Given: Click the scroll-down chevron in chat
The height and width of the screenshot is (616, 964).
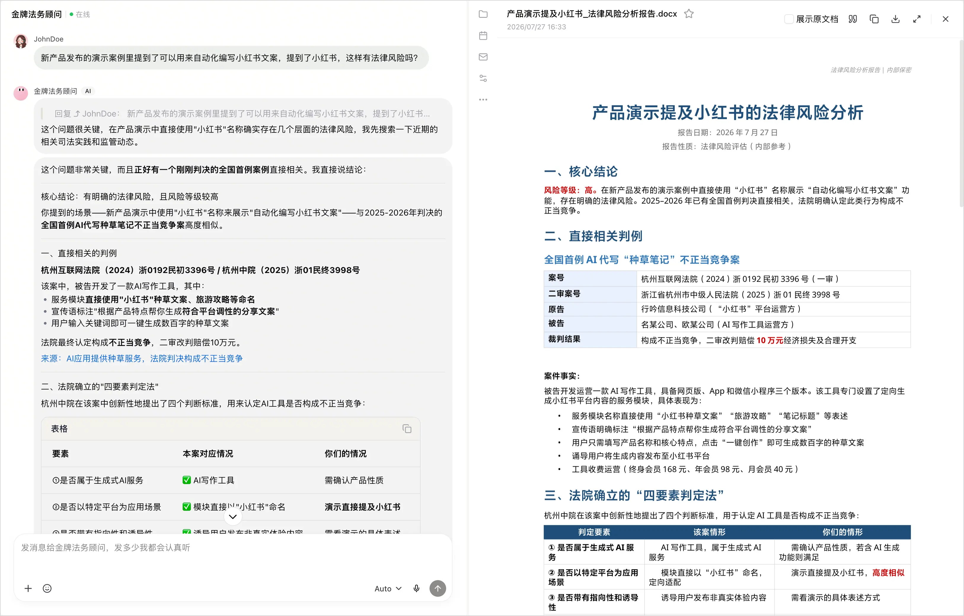Looking at the screenshot, I should [233, 517].
